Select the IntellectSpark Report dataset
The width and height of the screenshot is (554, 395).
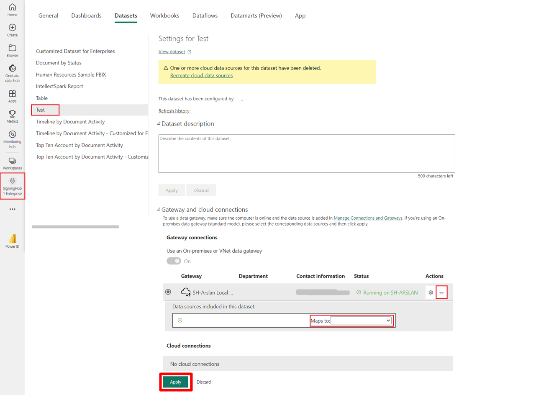[x=59, y=86]
